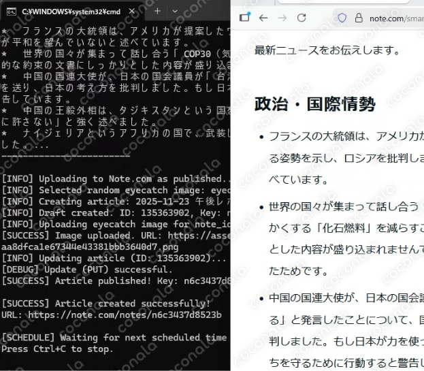Click the terminal line mentioning ナイジェリア

click(x=116, y=133)
